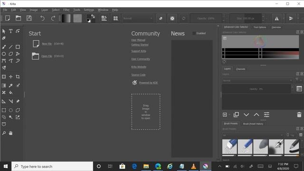Open the Support Krita link
The image size is (304, 171).
(139, 51)
